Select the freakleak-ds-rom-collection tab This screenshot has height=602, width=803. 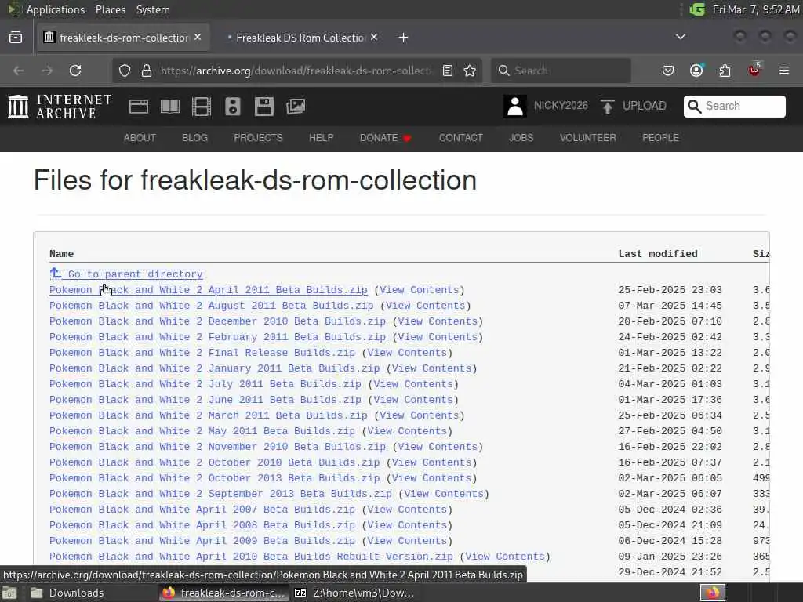pyautogui.click(x=123, y=38)
